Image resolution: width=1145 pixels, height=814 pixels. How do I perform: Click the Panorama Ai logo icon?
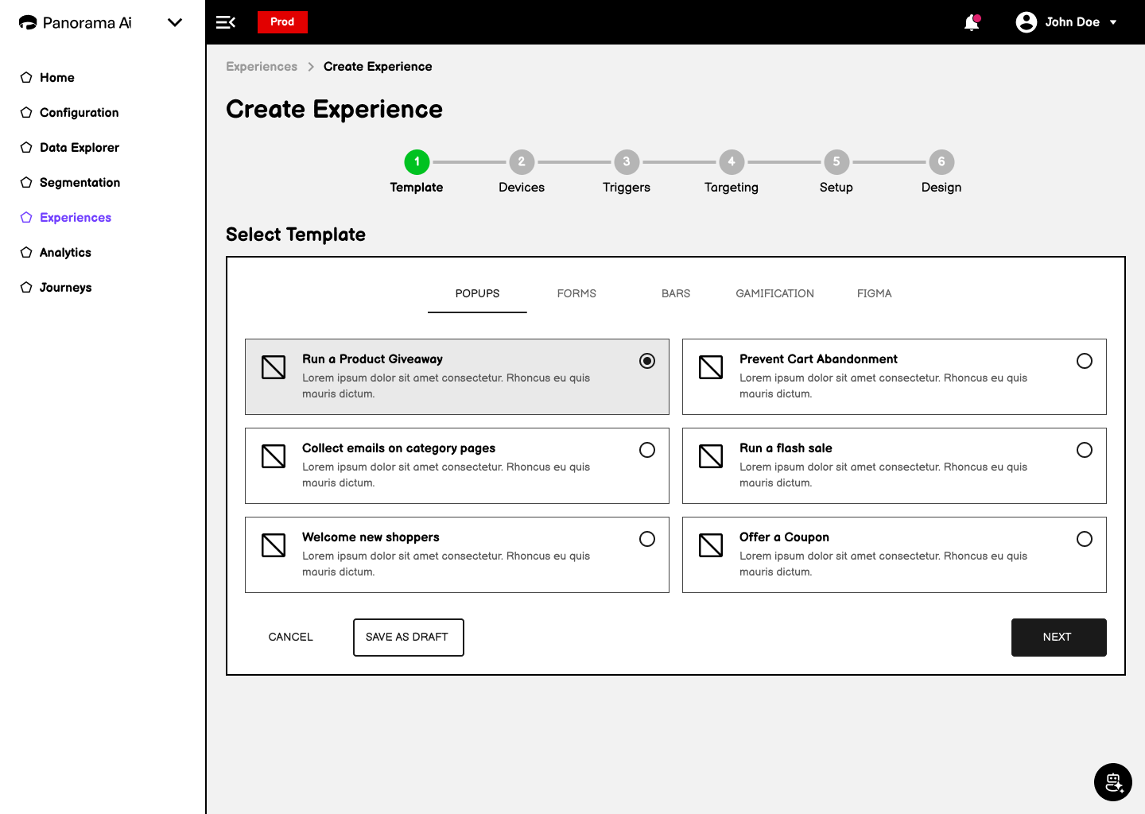click(x=28, y=22)
